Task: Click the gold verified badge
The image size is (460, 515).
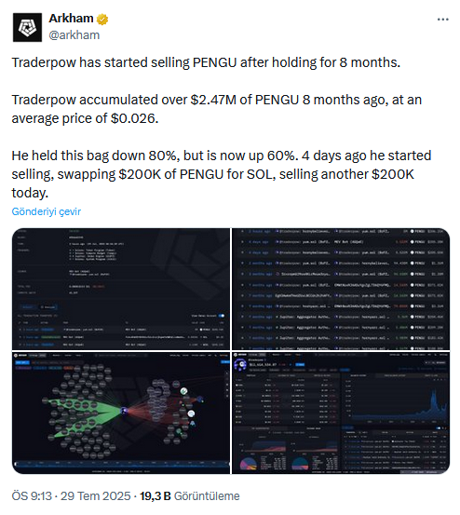Action: point(102,20)
